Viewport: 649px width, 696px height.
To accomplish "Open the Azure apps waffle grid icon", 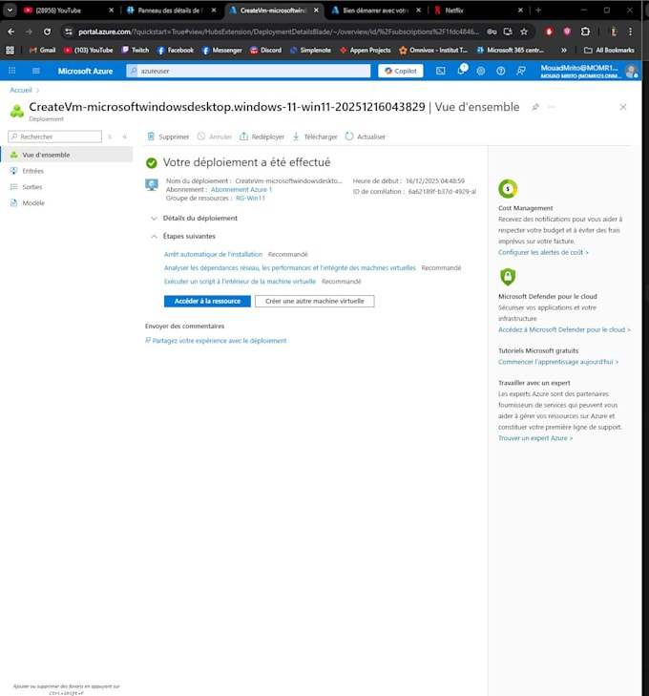I will pos(12,71).
